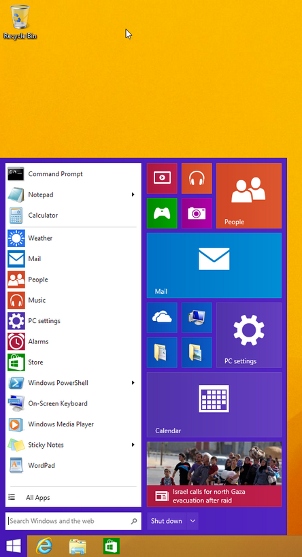The height and width of the screenshot is (557, 302).
Task: Open the Shut down options dropdown arrow
Action: pyautogui.click(x=192, y=521)
